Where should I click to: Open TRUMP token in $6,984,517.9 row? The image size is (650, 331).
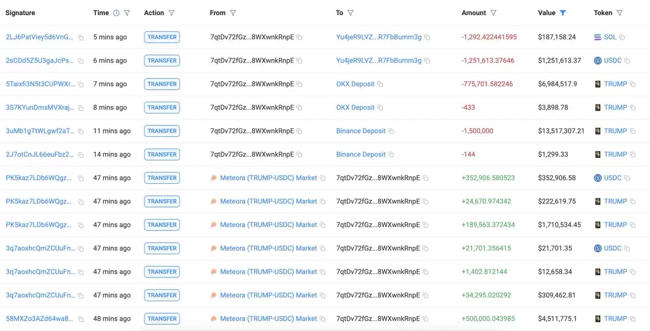[615, 84]
